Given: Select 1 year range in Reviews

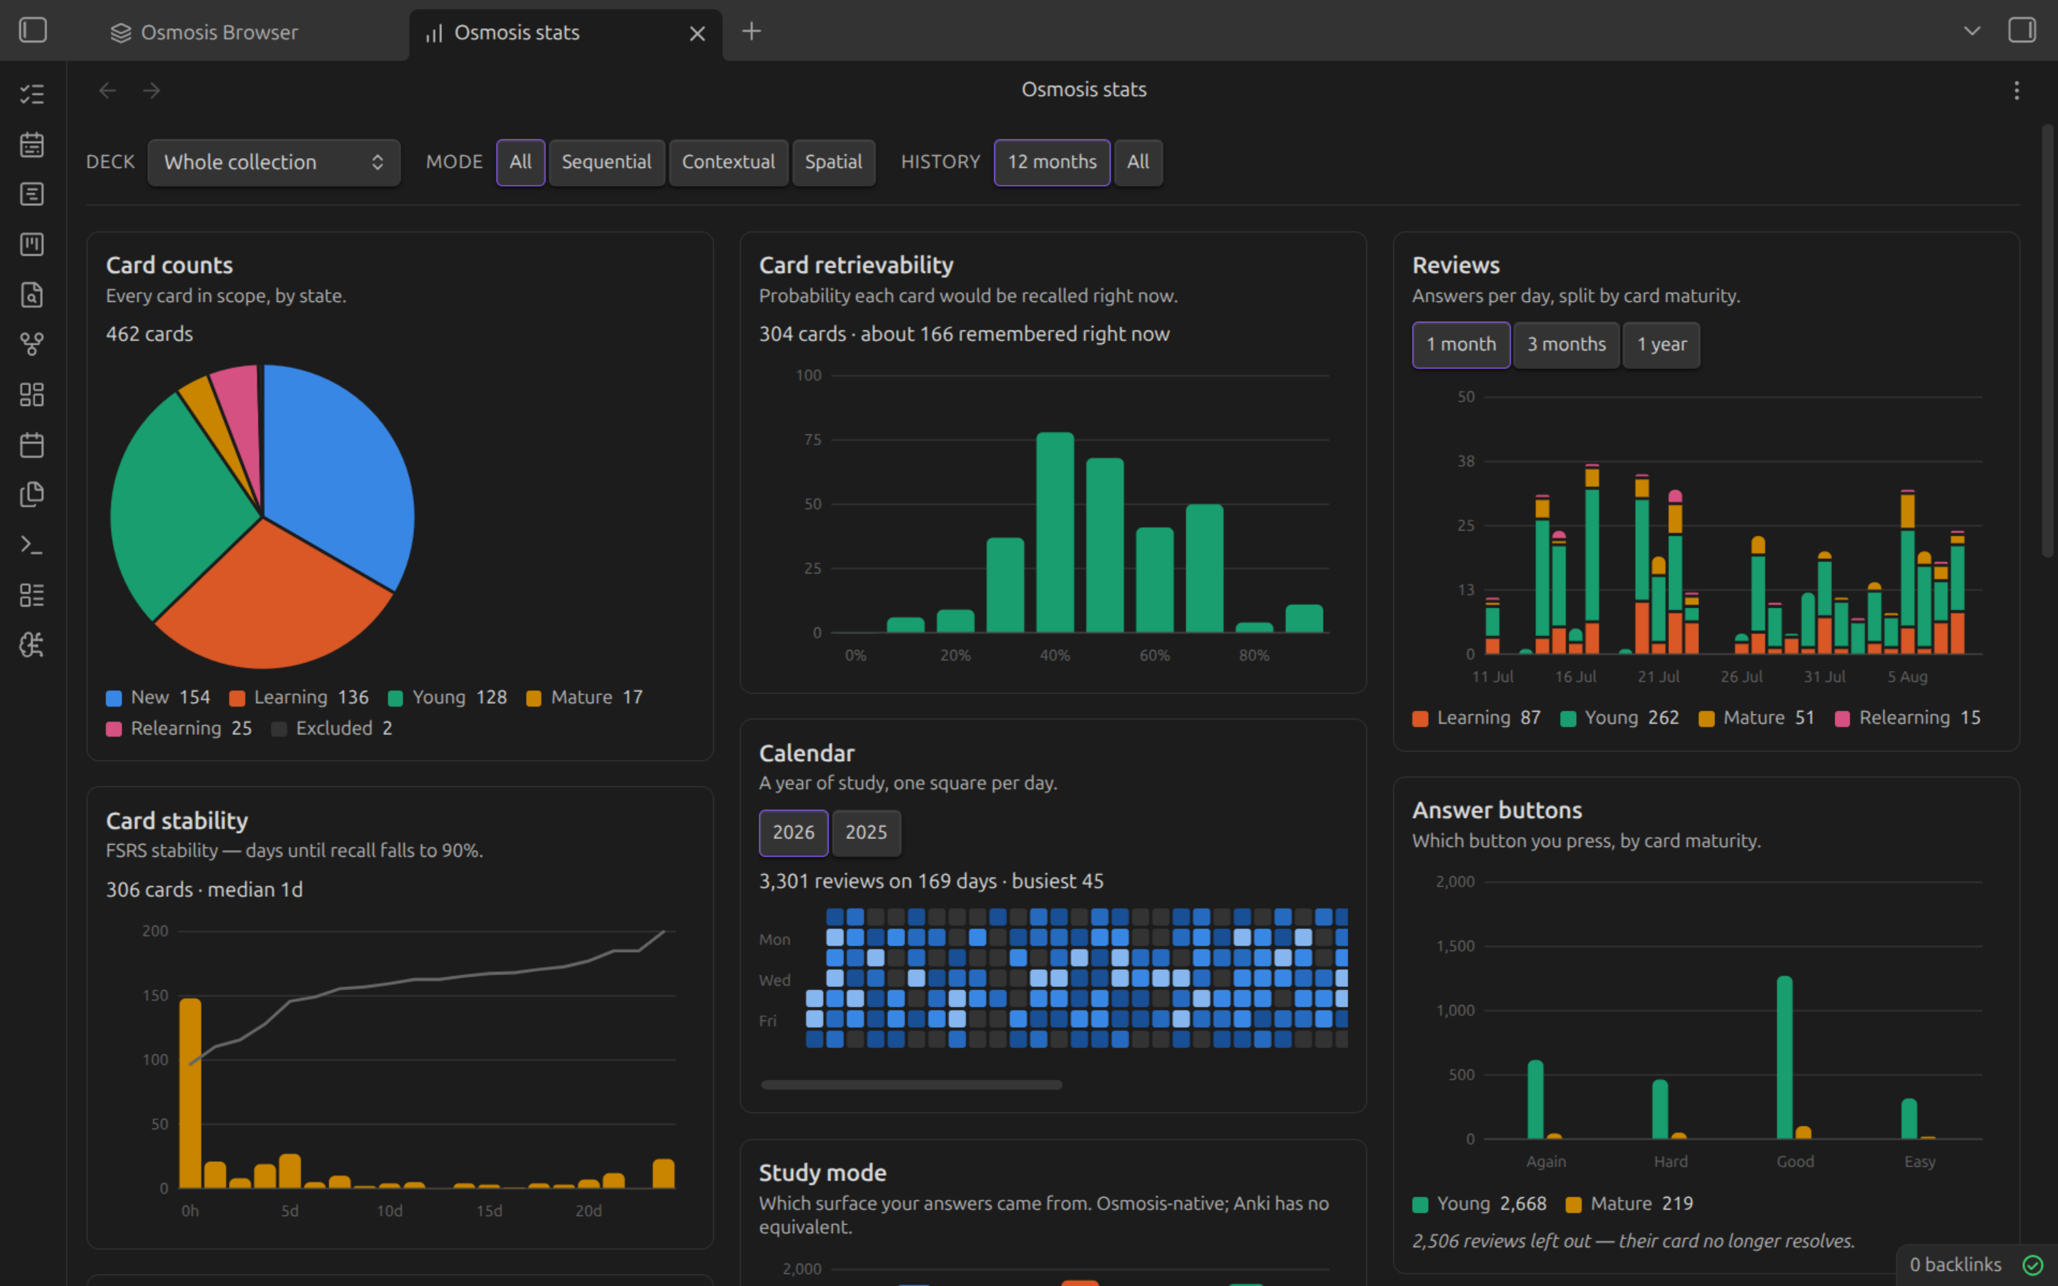Looking at the screenshot, I should click(1661, 345).
